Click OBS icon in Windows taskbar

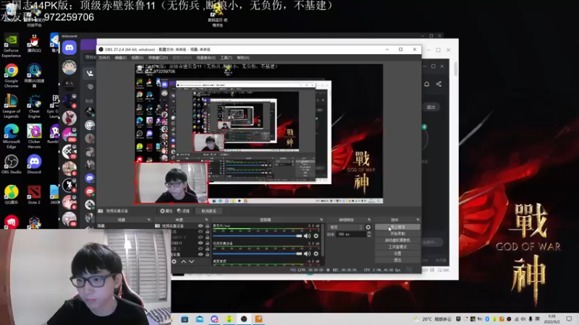click(x=244, y=319)
